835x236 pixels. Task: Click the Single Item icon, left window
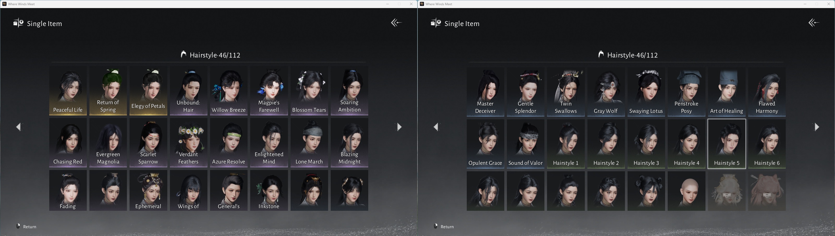point(18,23)
